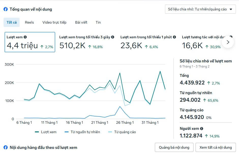Image resolution: width=239 pixels, height=157 pixels.
Task: Click the ads value 4.145.920
Action: click(x=192, y=117)
